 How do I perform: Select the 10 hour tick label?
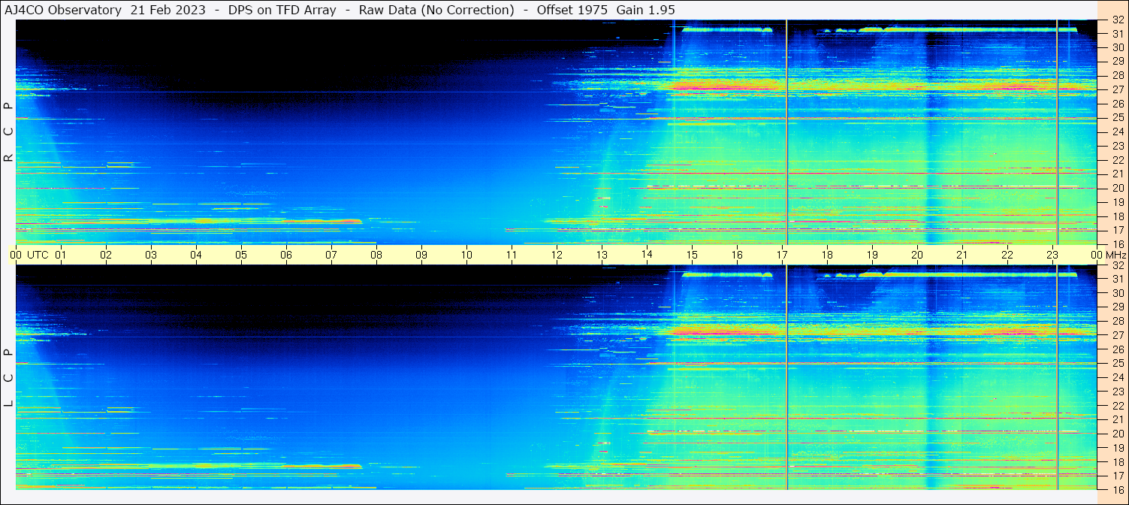[x=466, y=255]
